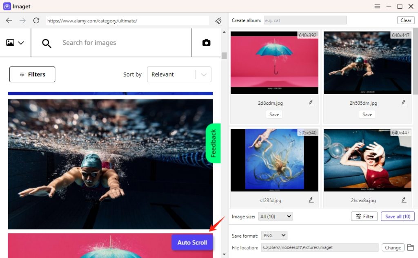Image resolution: width=418 pixels, height=258 pixels.
Task: Click the folder icon next to Change
Action: click(411, 247)
